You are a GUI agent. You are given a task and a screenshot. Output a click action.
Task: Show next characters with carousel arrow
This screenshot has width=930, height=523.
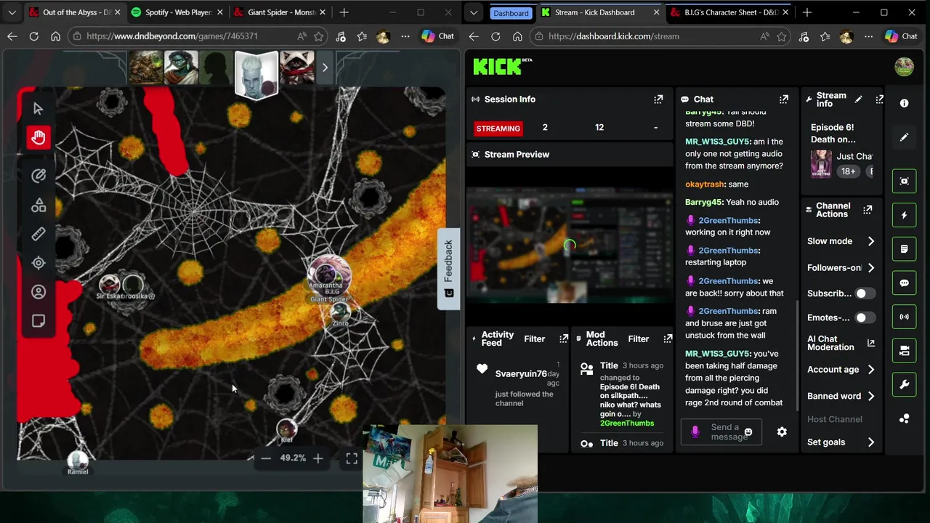[325, 68]
